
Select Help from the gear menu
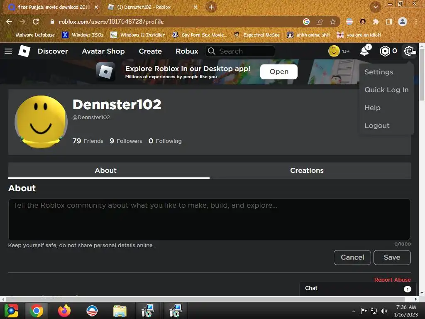point(372,108)
